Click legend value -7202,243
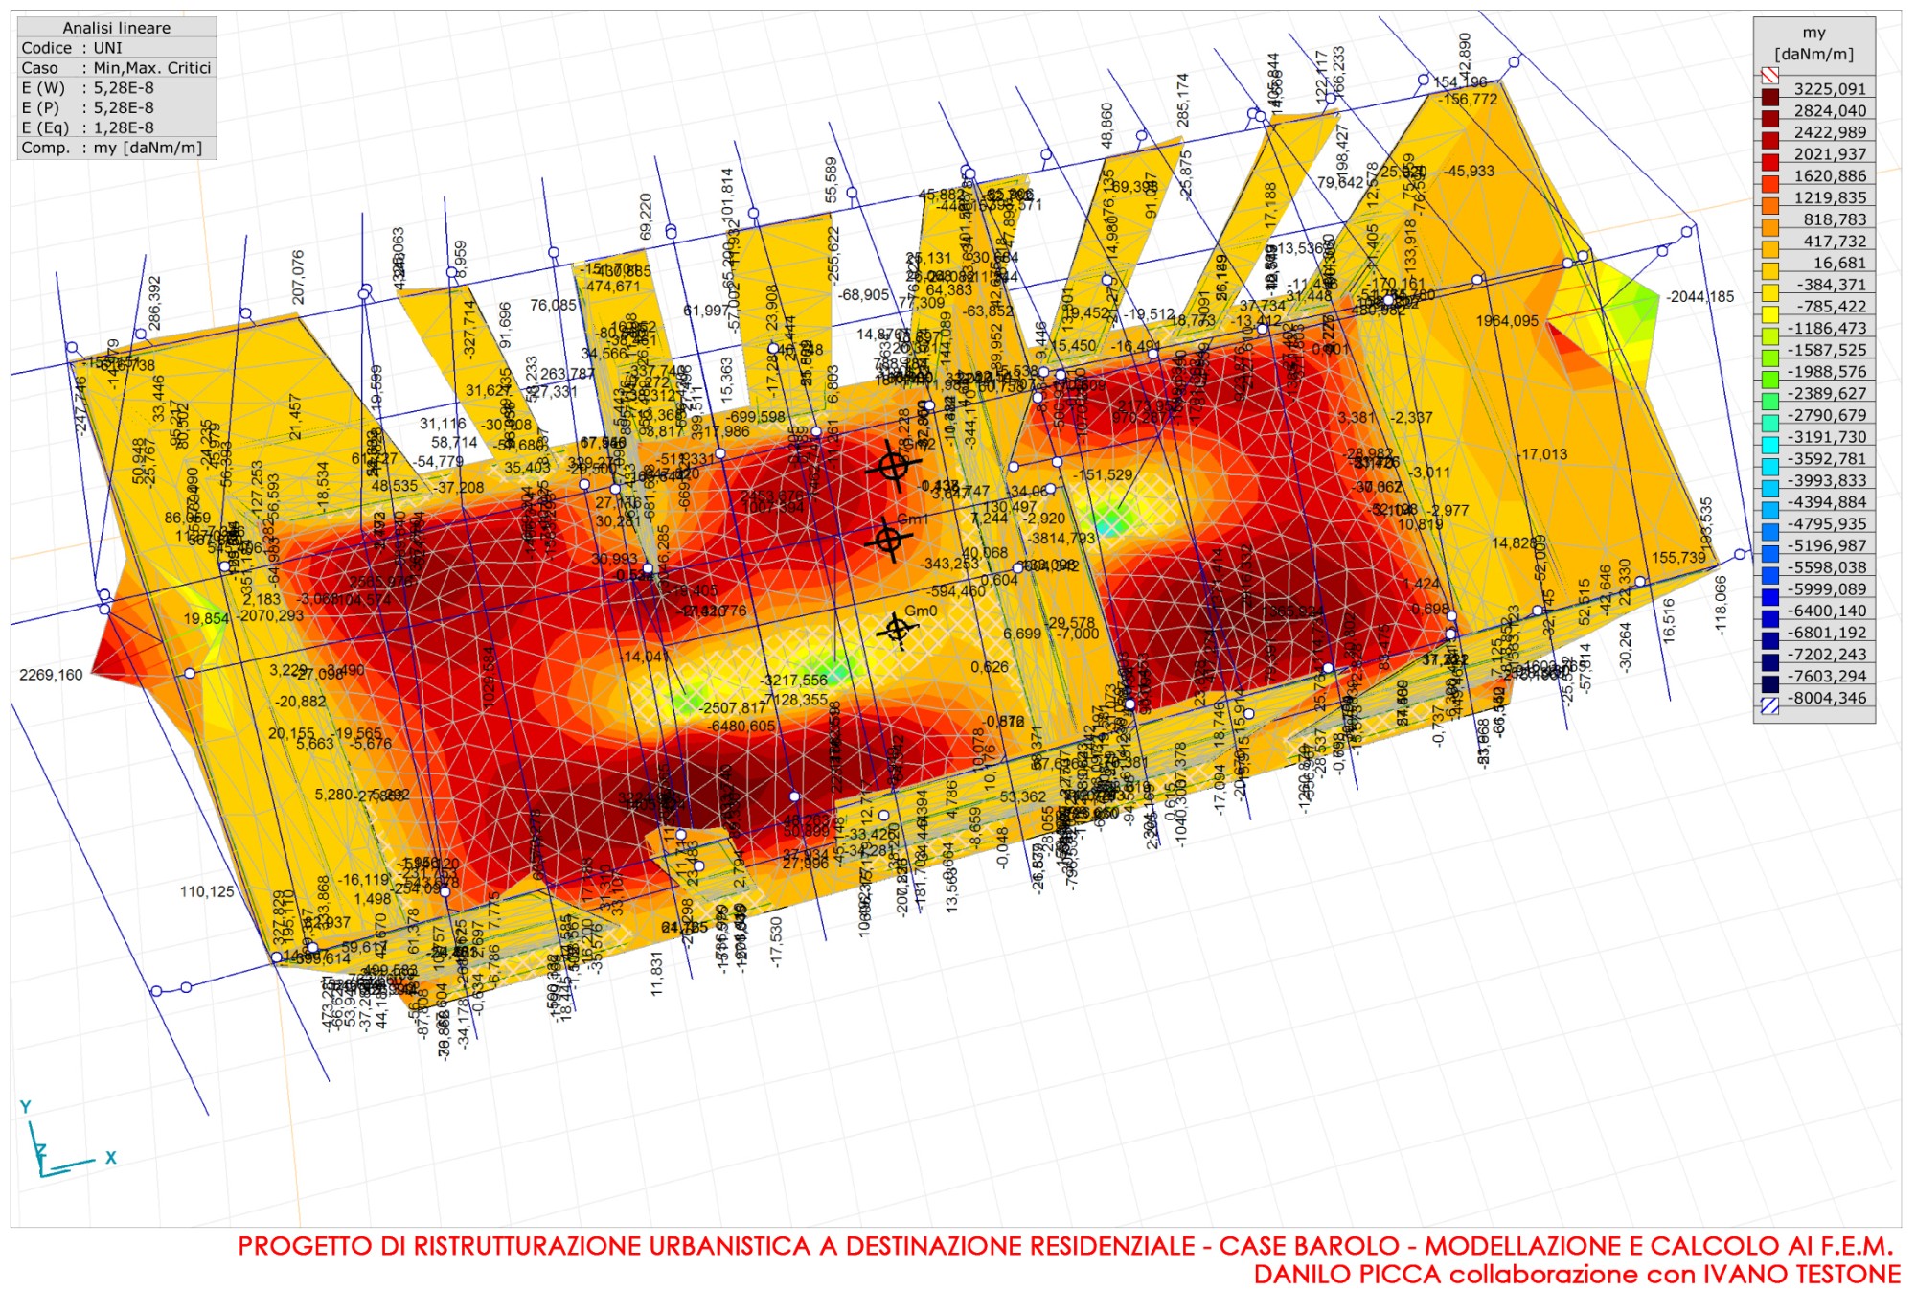Screen dimensions: 1916x1292 point(1827,655)
